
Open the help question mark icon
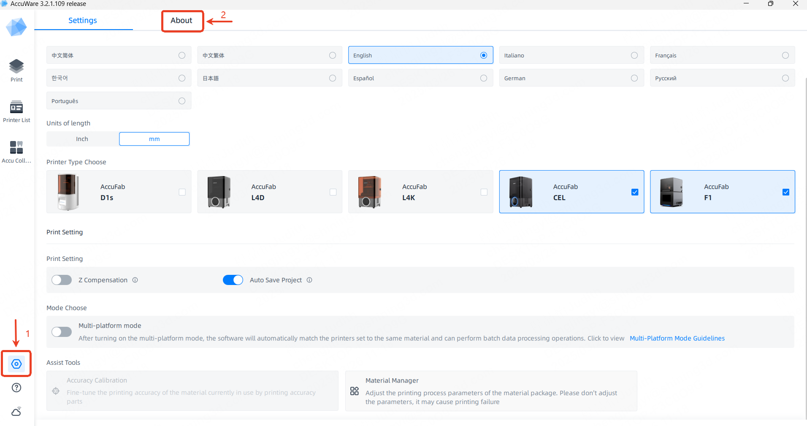(16, 388)
